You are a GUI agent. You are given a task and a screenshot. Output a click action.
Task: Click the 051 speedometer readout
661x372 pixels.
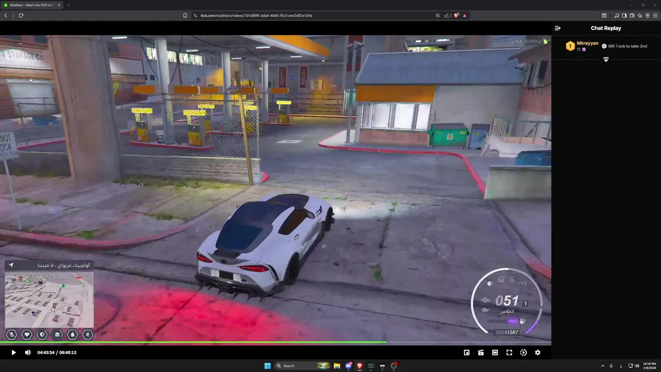pos(507,301)
